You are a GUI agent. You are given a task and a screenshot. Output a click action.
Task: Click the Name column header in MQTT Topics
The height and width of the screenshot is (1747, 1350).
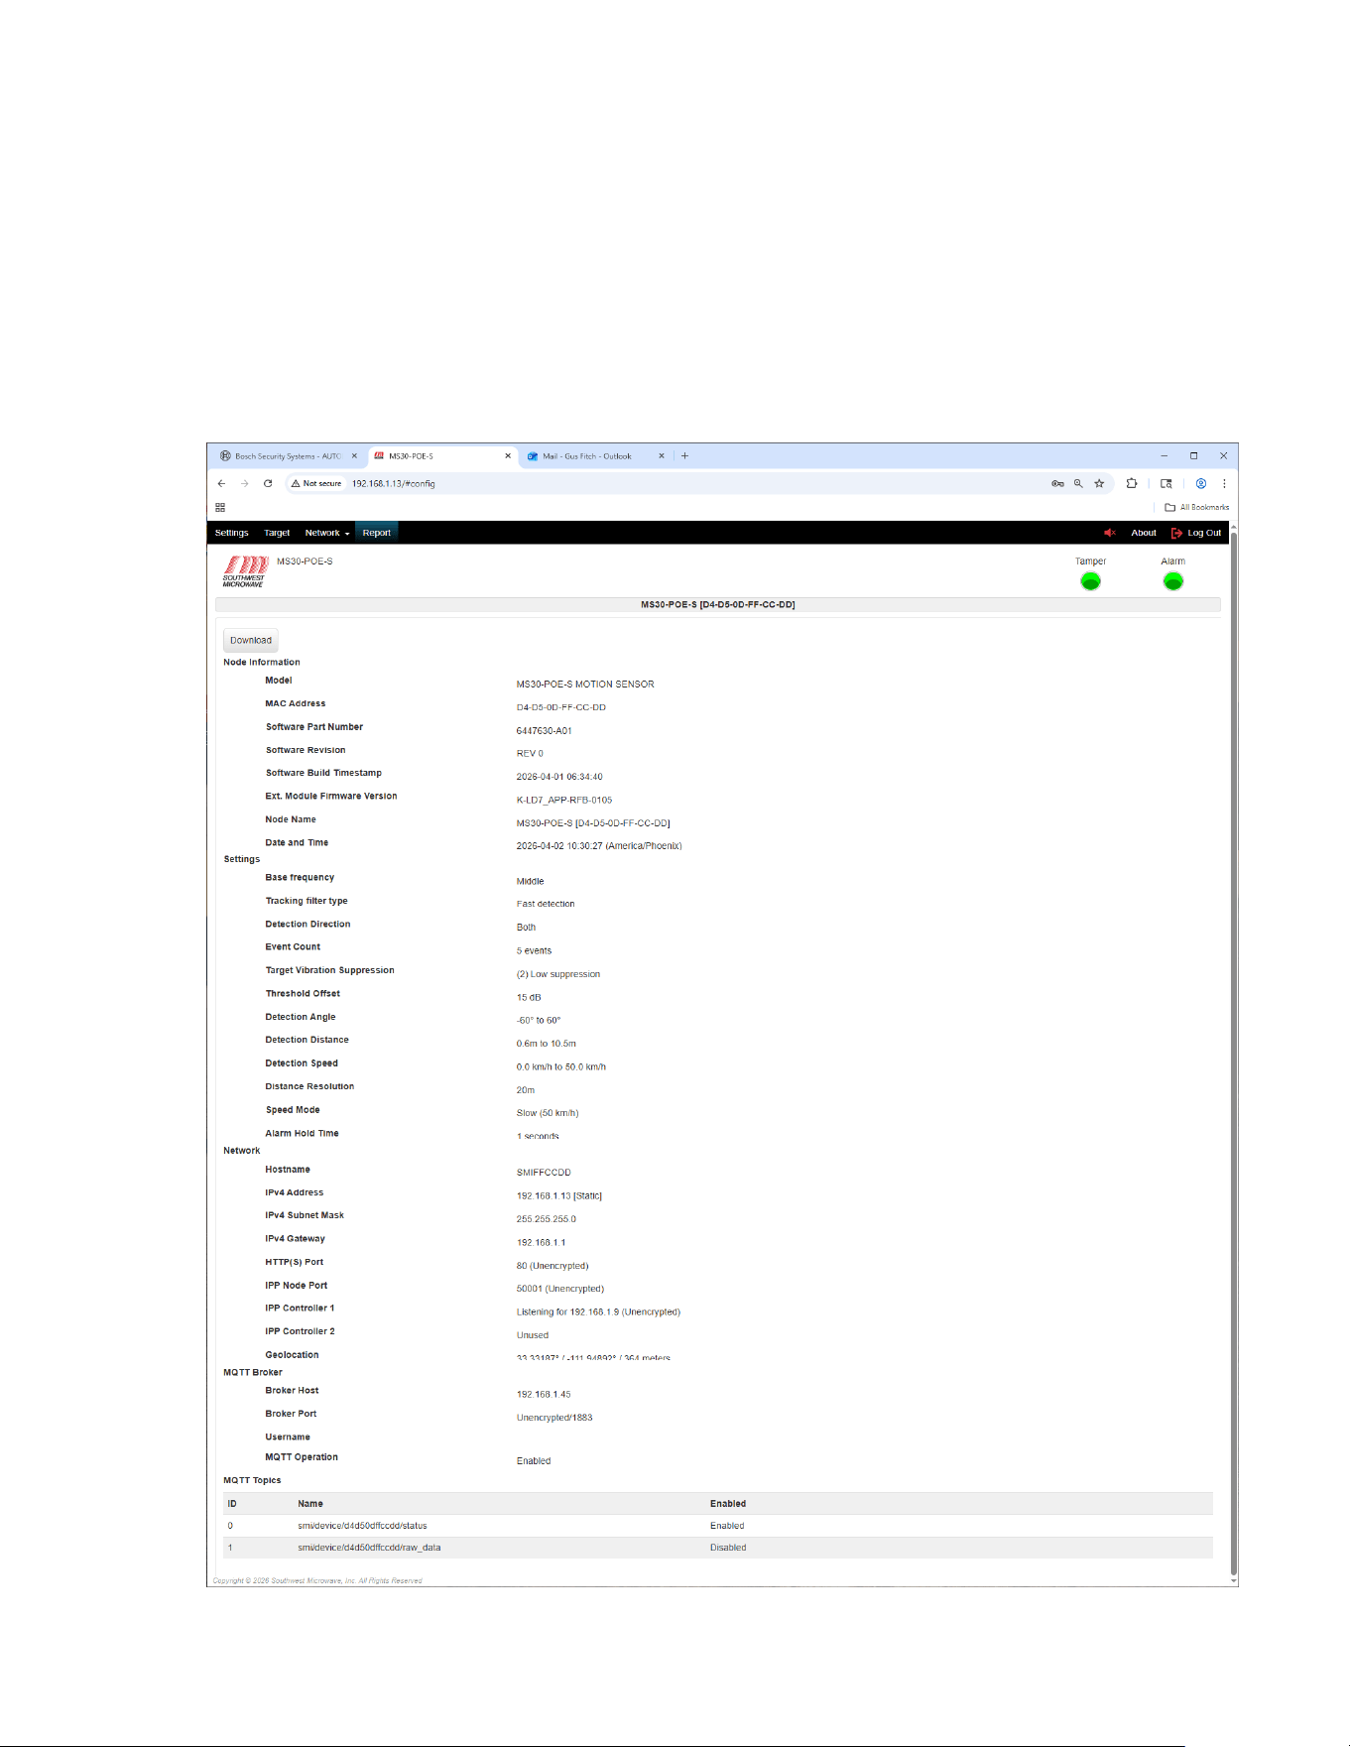click(310, 1504)
